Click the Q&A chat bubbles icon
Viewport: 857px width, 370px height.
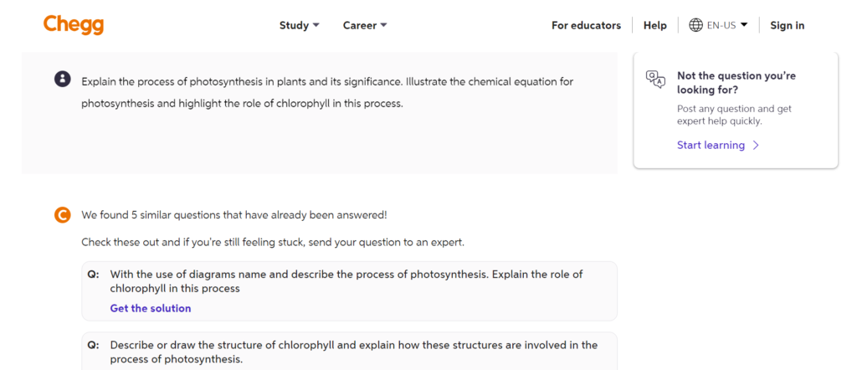pyautogui.click(x=655, y=79)
